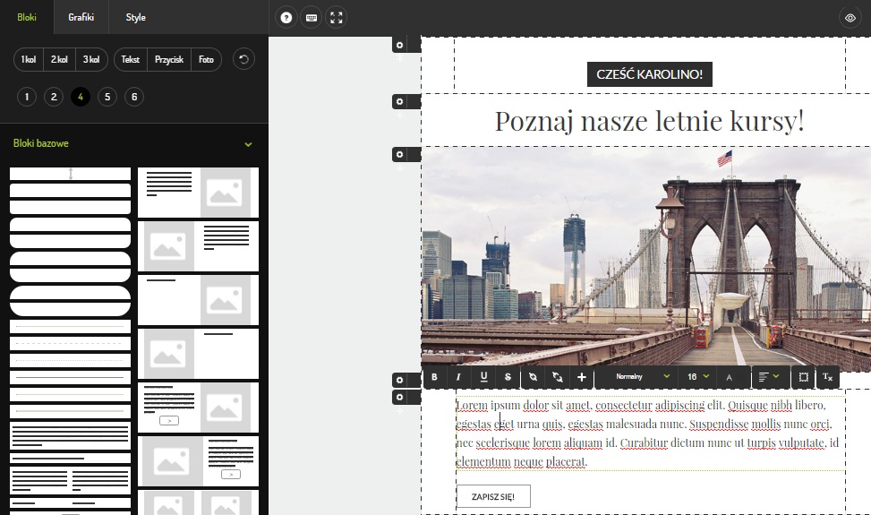Open the text color picker A
Viewport: 871px width, 515px height.
click(x=729, y=377)
